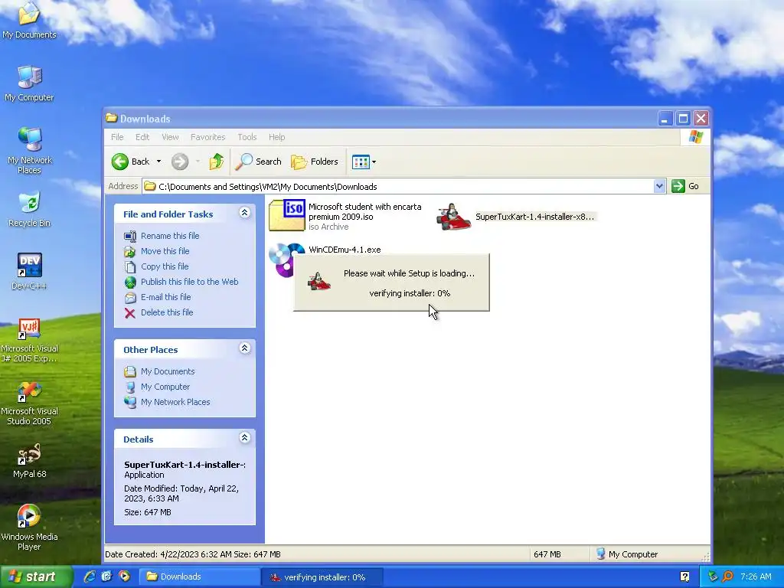The height and width of the screenshot is (588, 784).
Task: Open the Favorites menu
Action: click(208, 137)
